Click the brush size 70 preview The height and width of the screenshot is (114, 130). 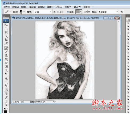click(x=21, y=12)
